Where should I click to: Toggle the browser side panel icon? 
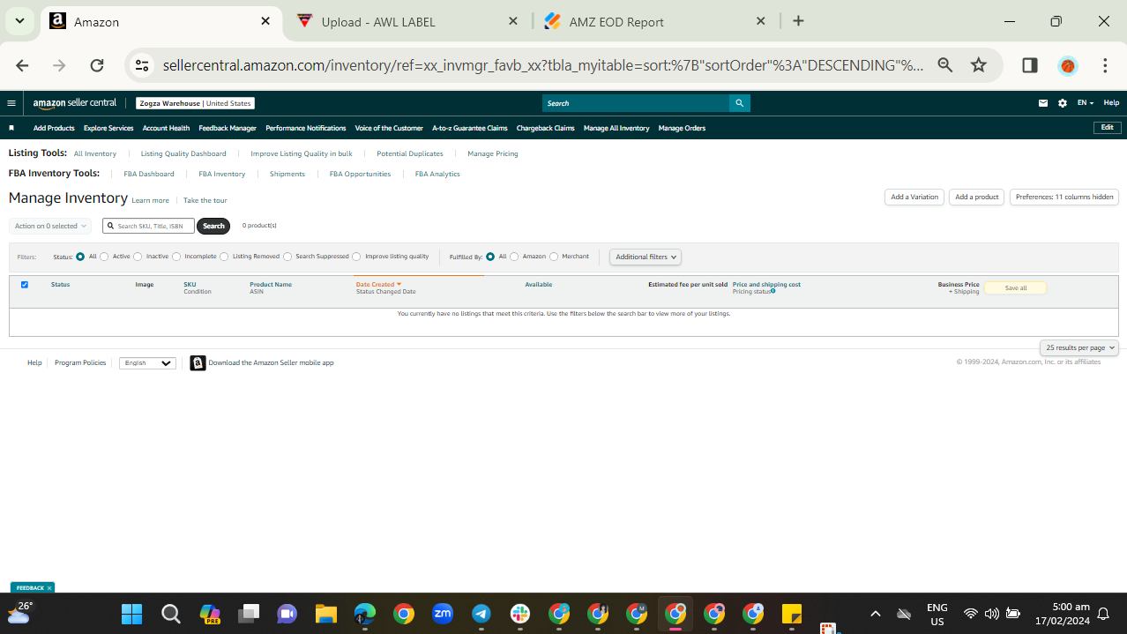(1030, 65)
